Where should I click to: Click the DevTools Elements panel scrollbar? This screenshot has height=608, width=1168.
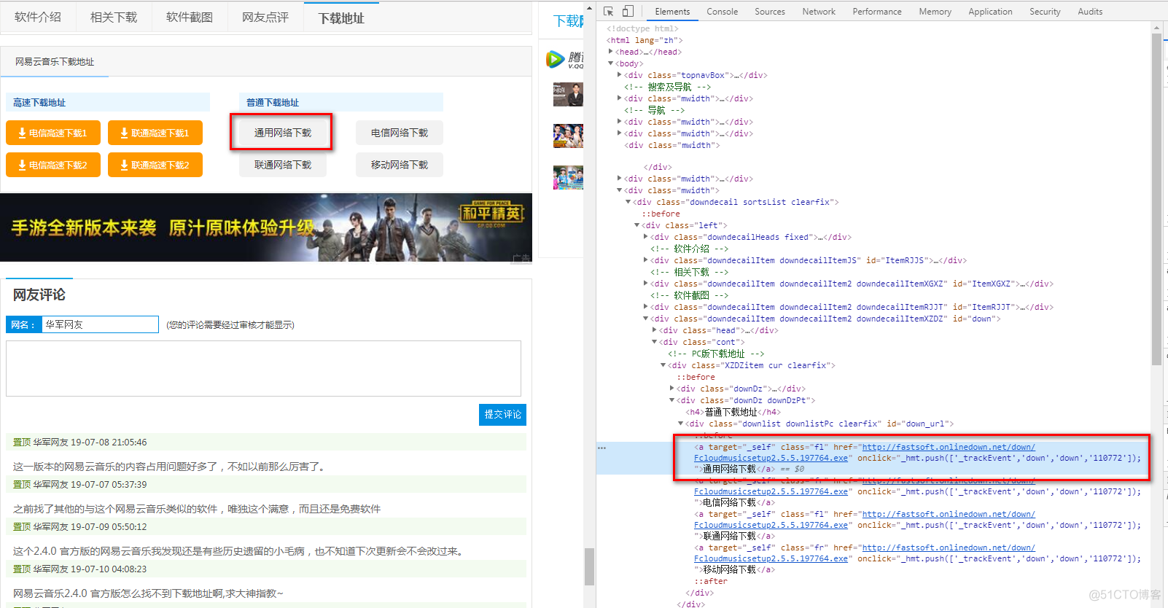coord(1156,200)
